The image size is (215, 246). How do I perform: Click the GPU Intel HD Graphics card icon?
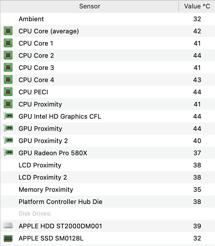click(x=9, y=116)
